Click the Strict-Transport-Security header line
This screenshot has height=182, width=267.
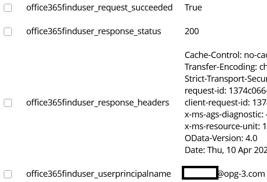coord(226,79)
